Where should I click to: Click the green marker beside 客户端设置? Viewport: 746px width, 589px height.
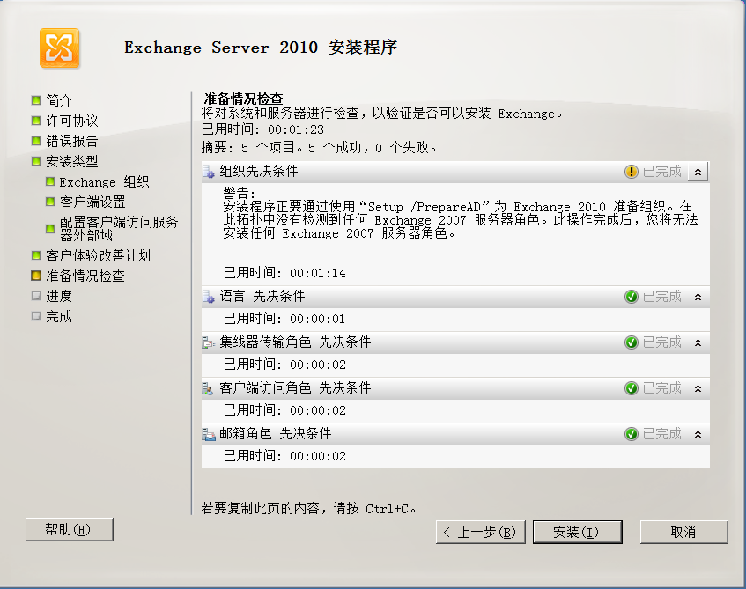point(50,202)
